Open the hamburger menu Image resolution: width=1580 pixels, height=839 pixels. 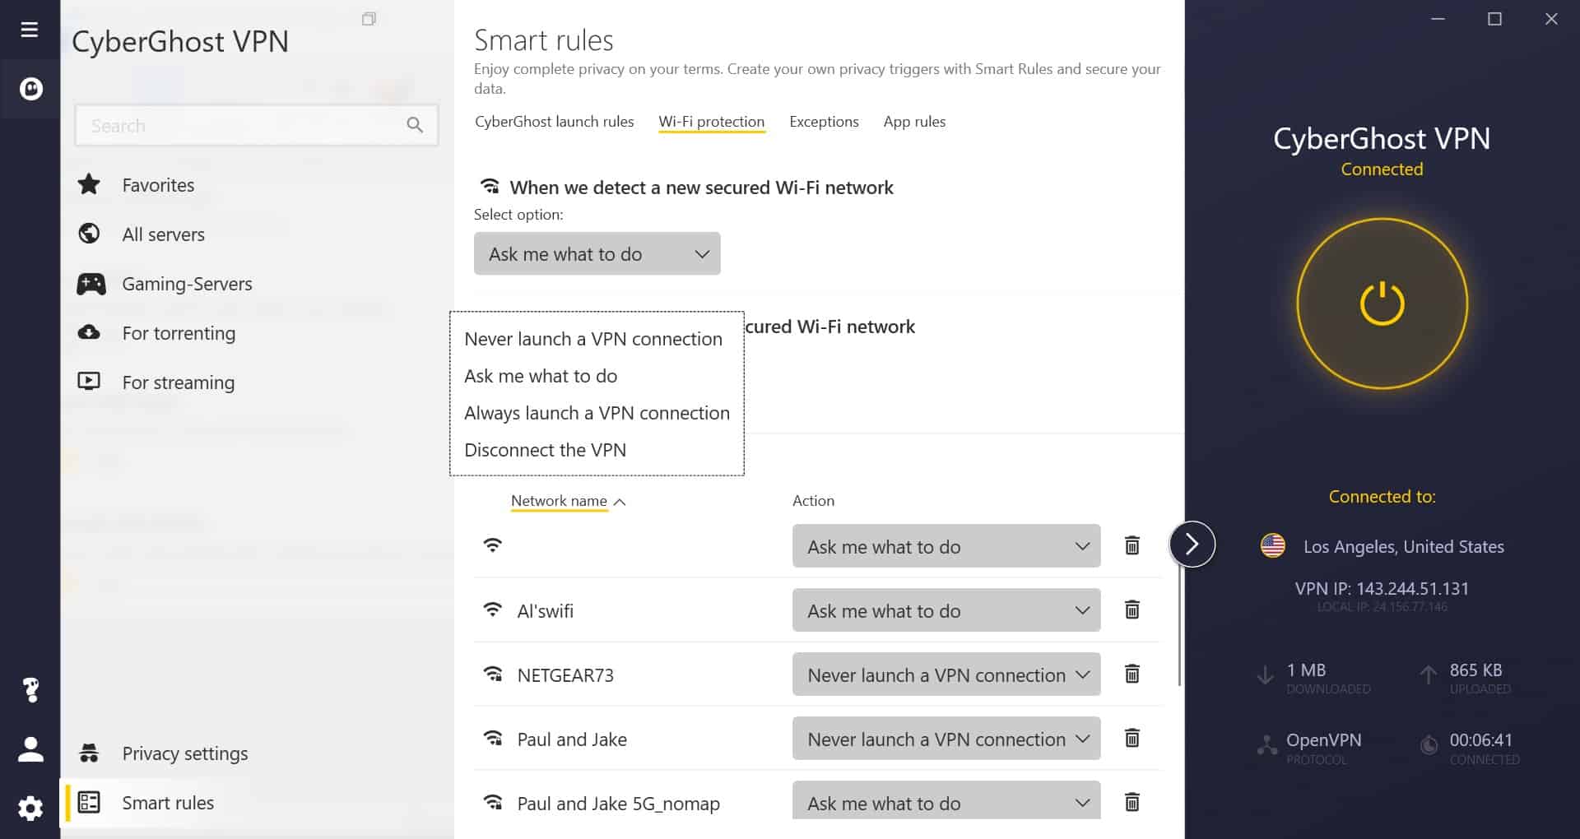coord(30,30)
